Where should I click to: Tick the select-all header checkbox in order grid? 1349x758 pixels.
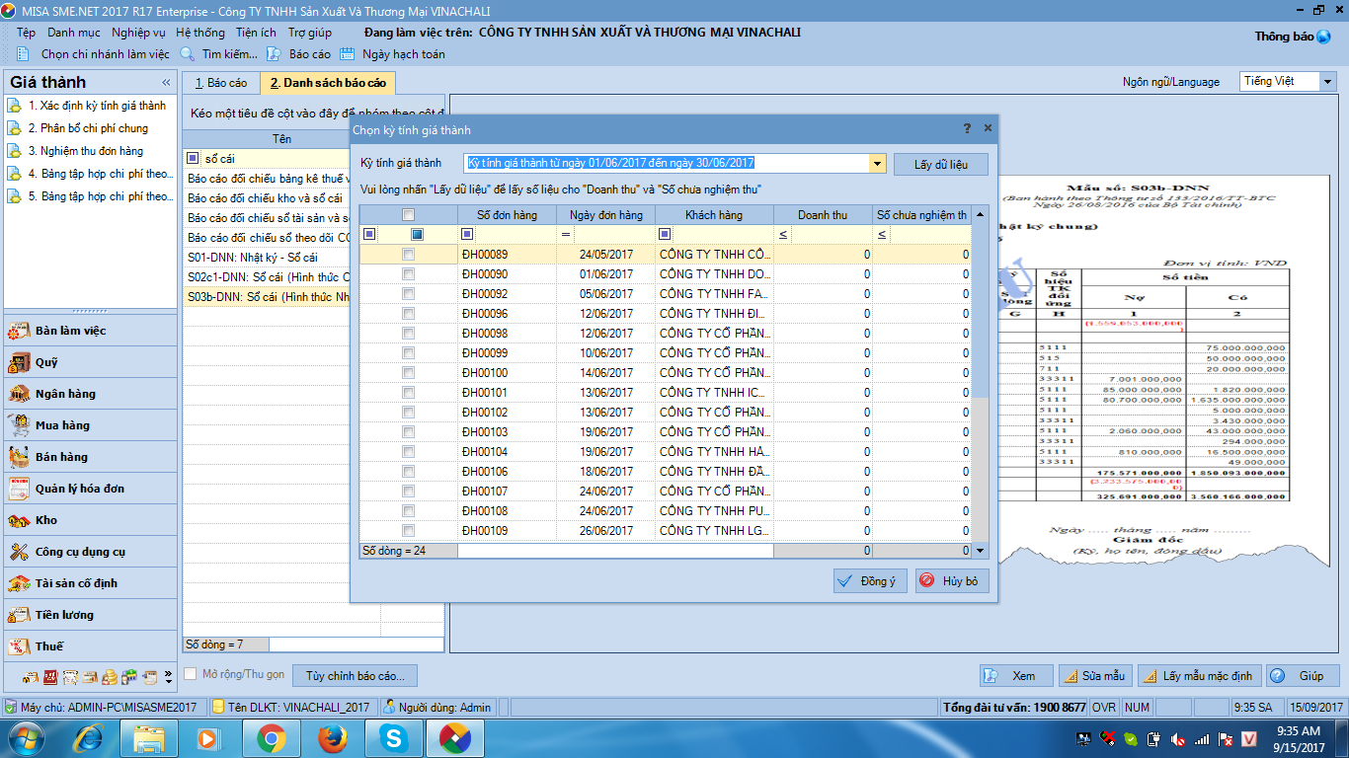(408, 214)
